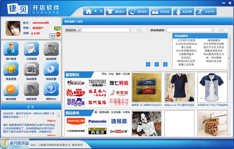Click the 潮服地带 brand logo
Screen dimensions: 234x149
(76, 93)
